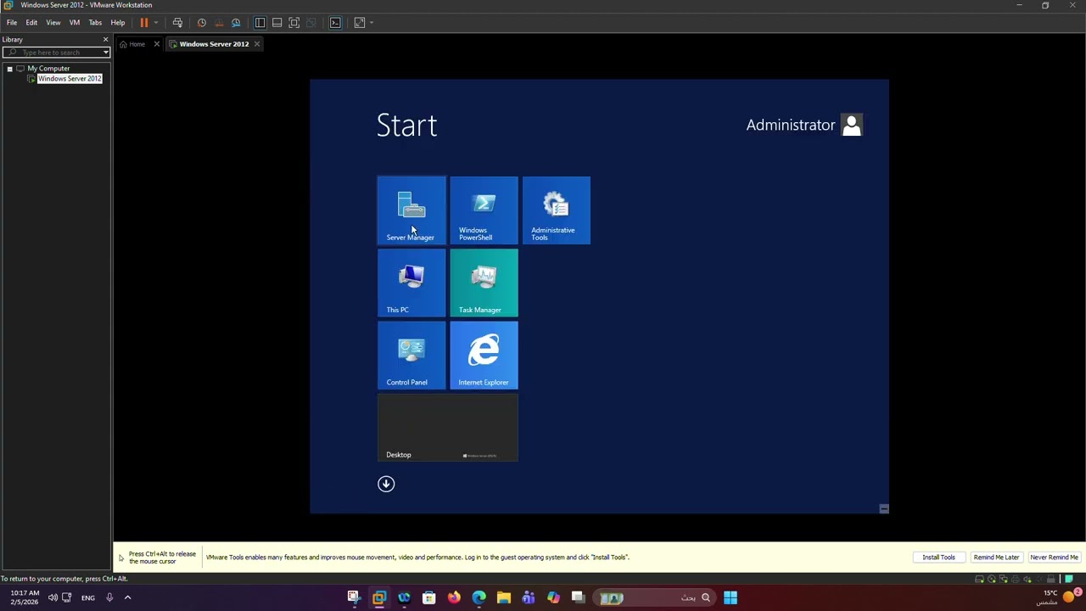Screen dimensions: 1086x611
Task: Click the microphone tray icon
Action: click(109, 597)
